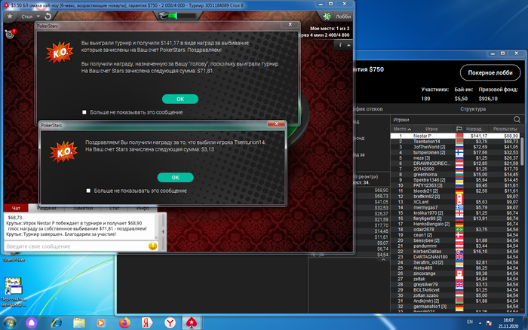Open the media player taskbar icon

(x=100, y=323)
